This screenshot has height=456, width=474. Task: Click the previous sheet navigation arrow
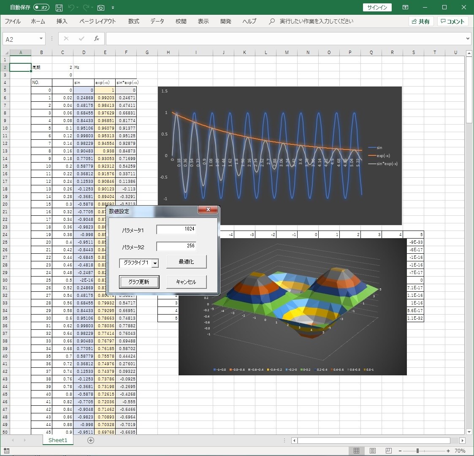(12, 440)
